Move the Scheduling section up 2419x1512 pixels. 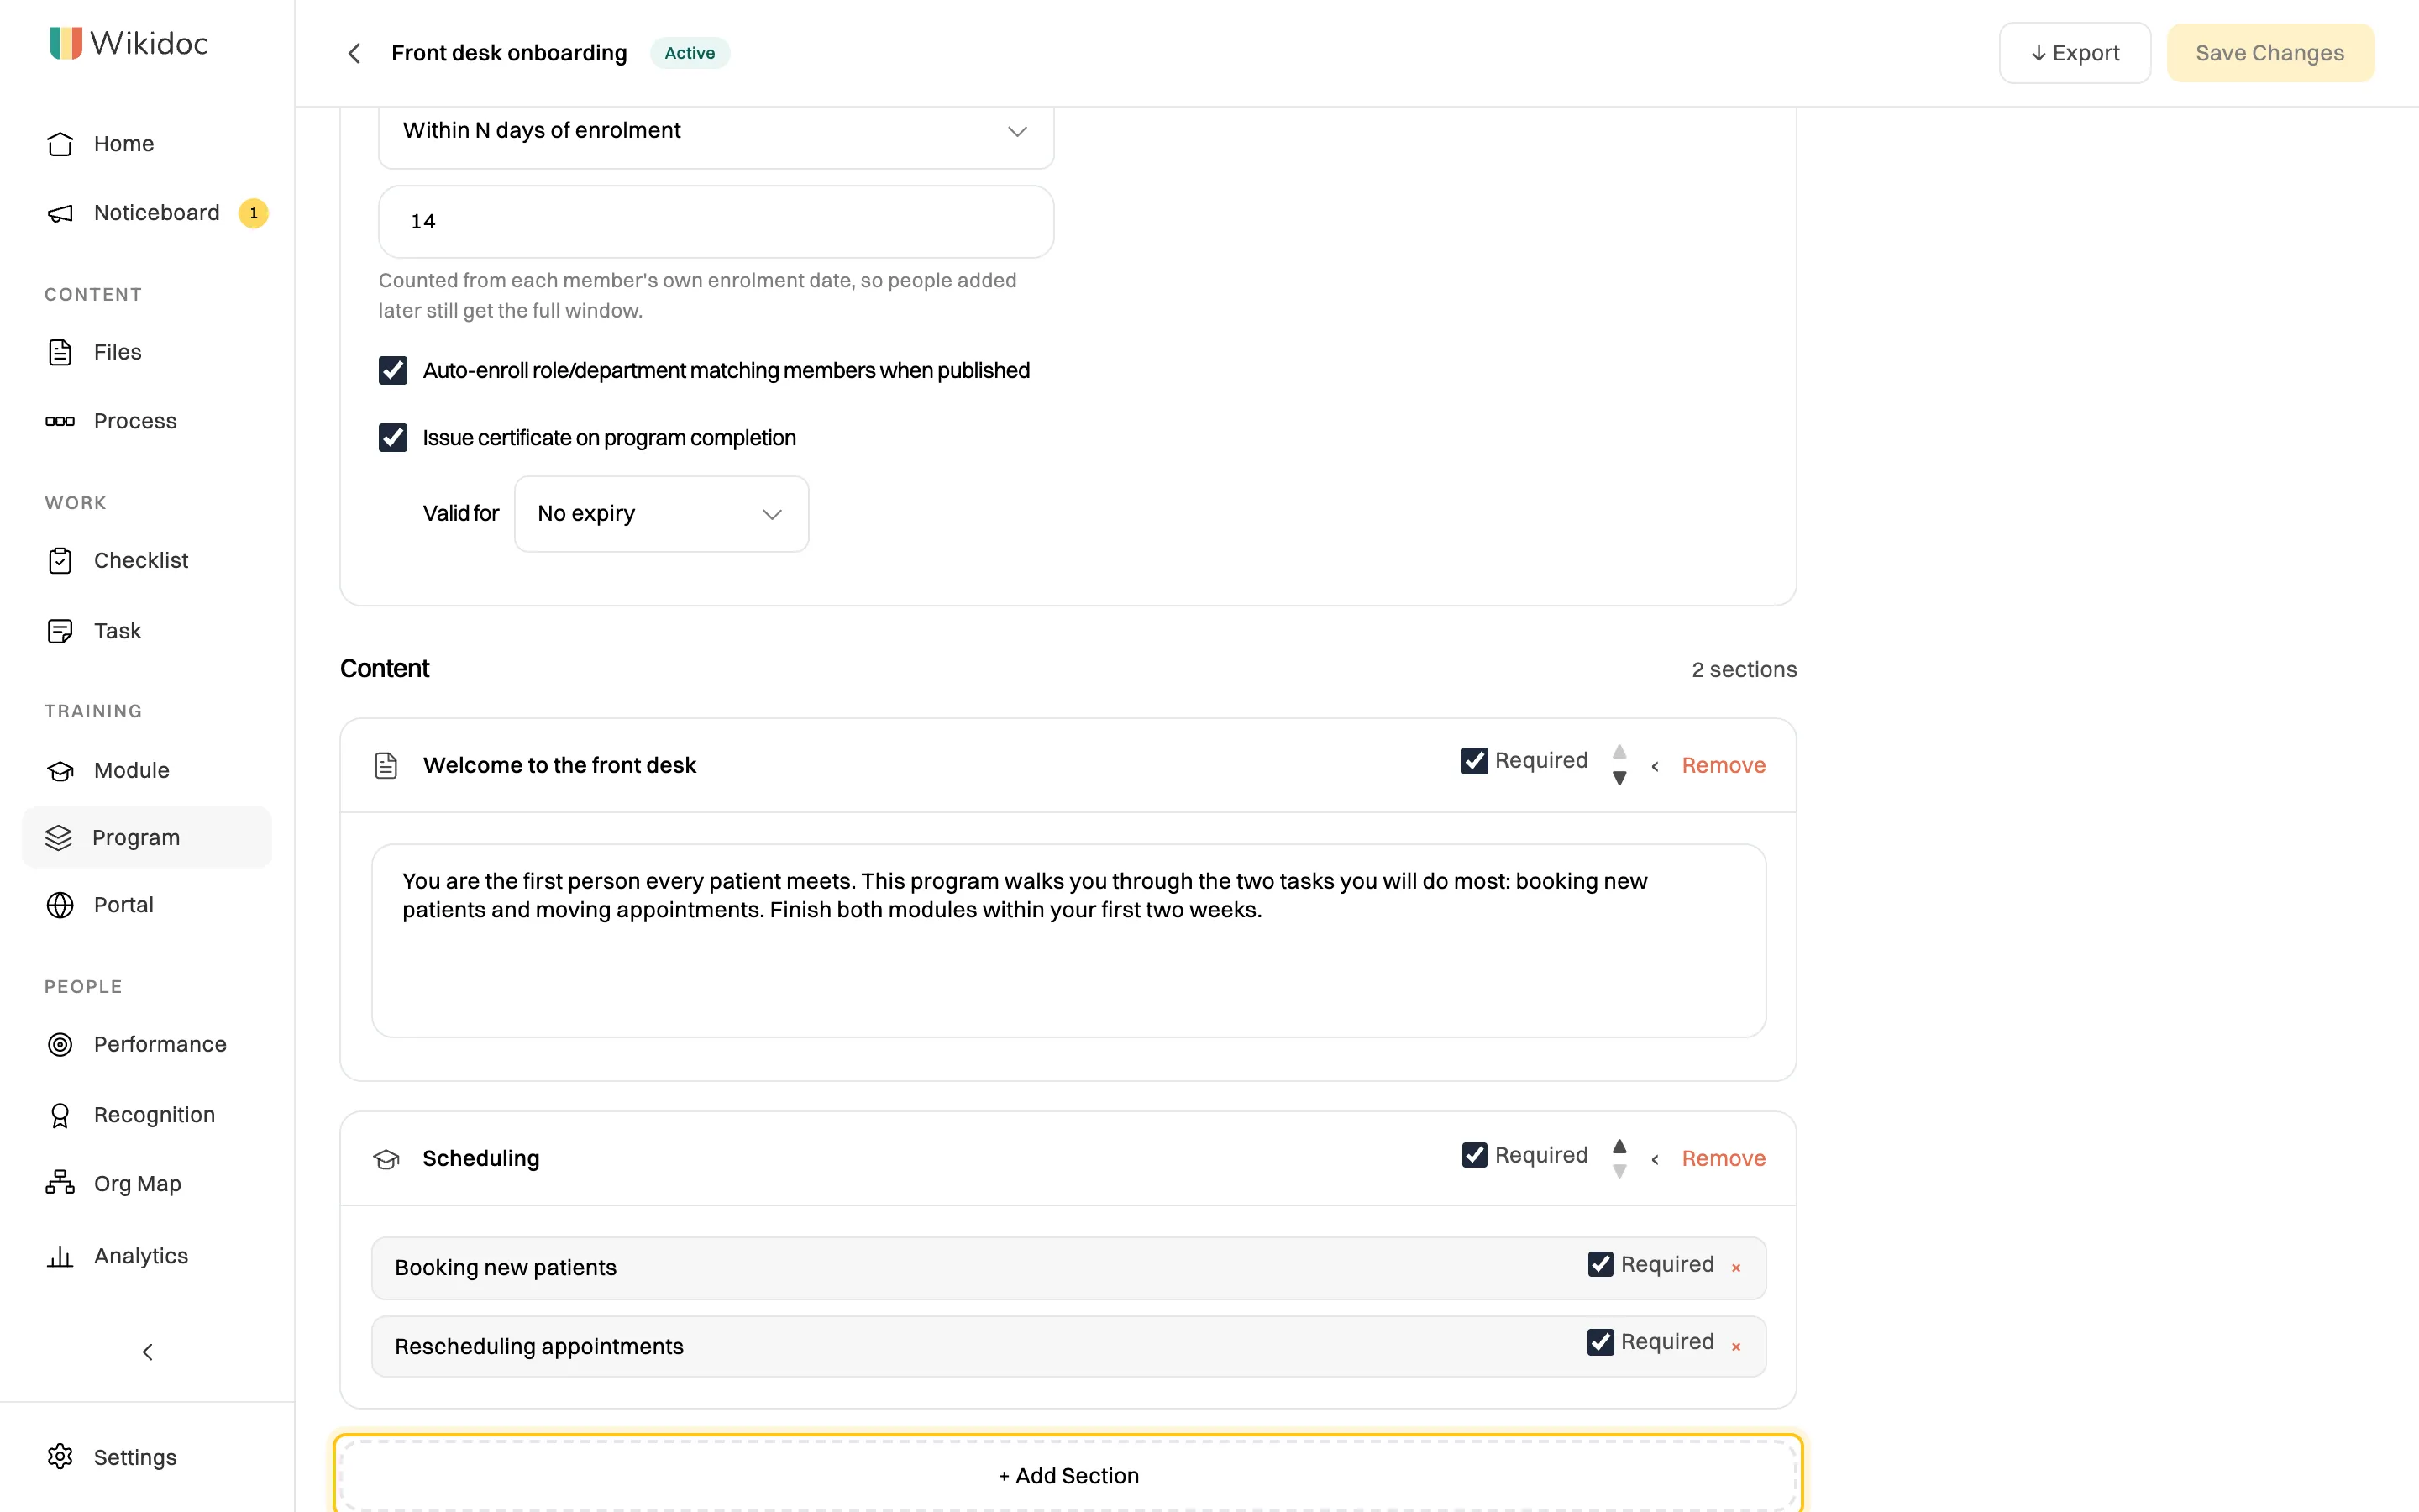pos(1619,1146)
